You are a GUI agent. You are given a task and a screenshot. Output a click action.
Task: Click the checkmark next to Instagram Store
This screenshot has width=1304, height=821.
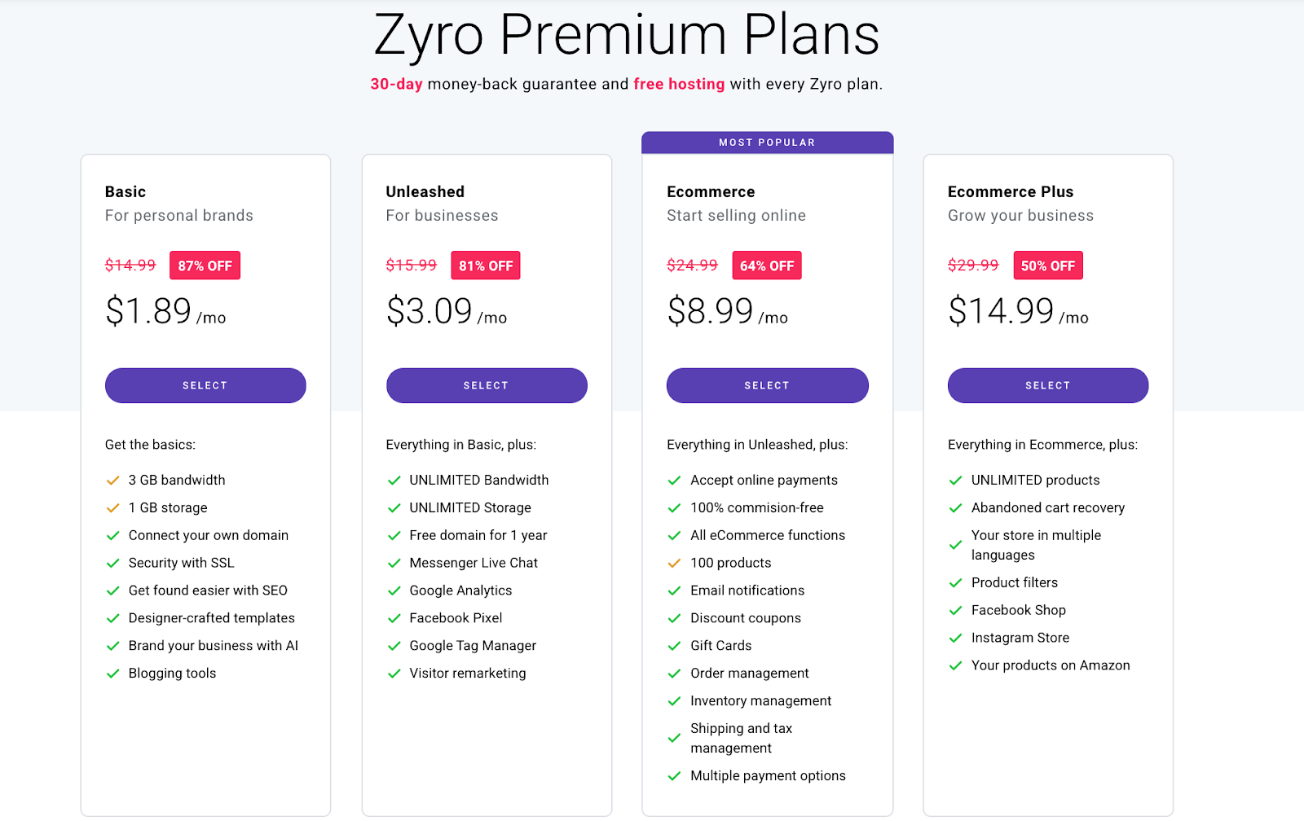955,639
